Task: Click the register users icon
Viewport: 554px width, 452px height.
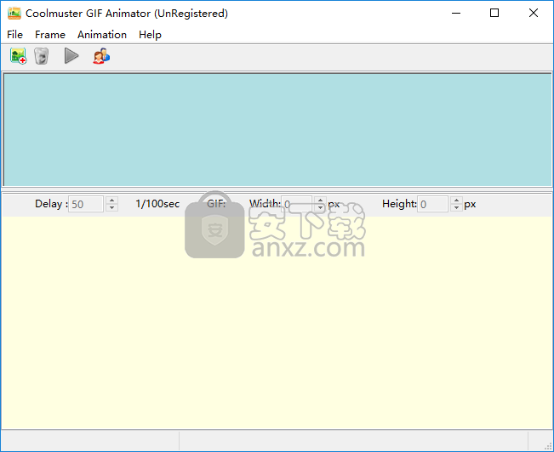Action: point(101,56)
